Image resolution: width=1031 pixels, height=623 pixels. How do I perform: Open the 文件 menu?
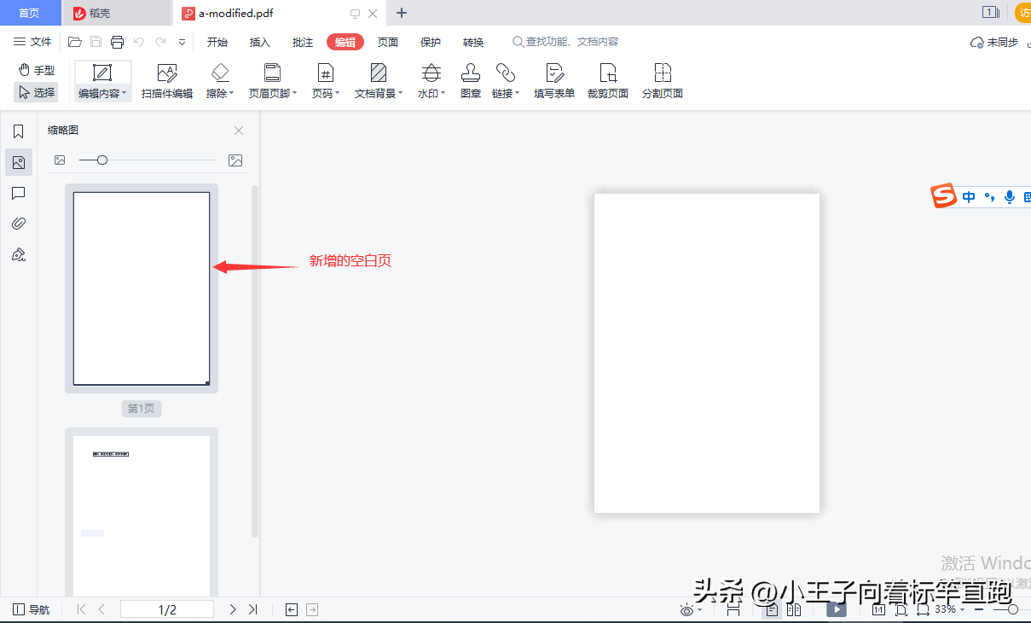click(32, 42)
